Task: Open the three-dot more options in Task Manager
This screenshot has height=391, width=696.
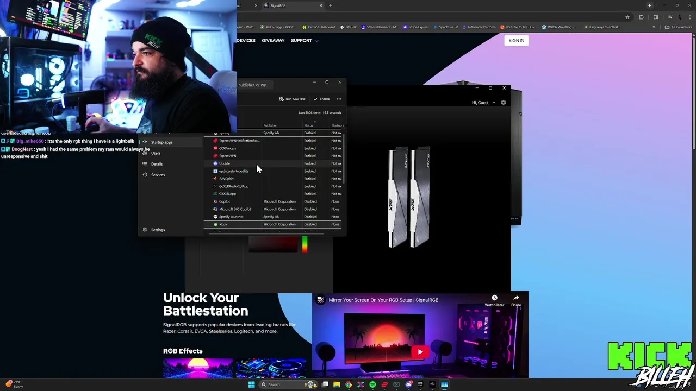Action: coord(339,99)
